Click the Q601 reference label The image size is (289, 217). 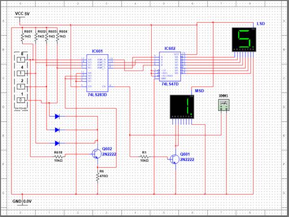[x=185, y=154]
